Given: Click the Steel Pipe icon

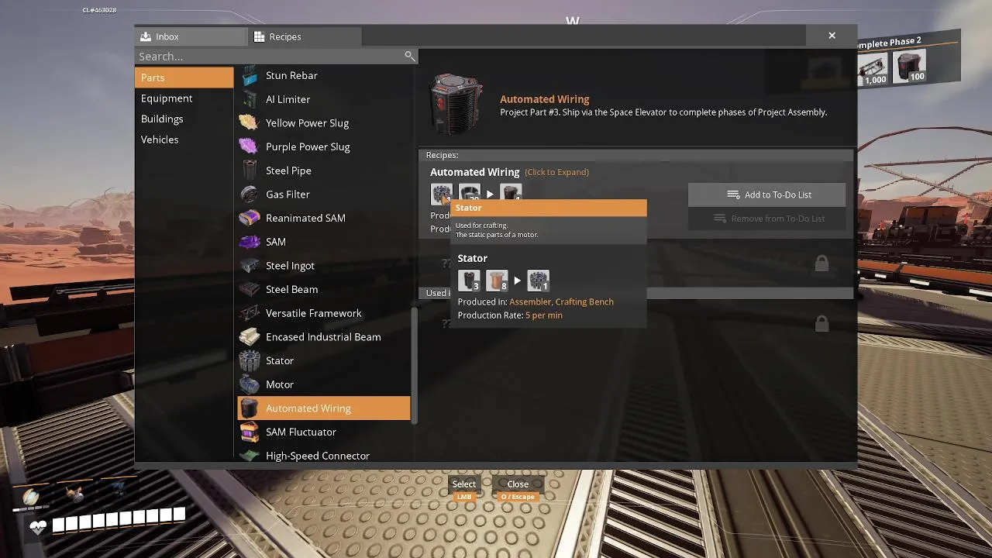Looking at the screenshot, I should (x=249, y=170).
